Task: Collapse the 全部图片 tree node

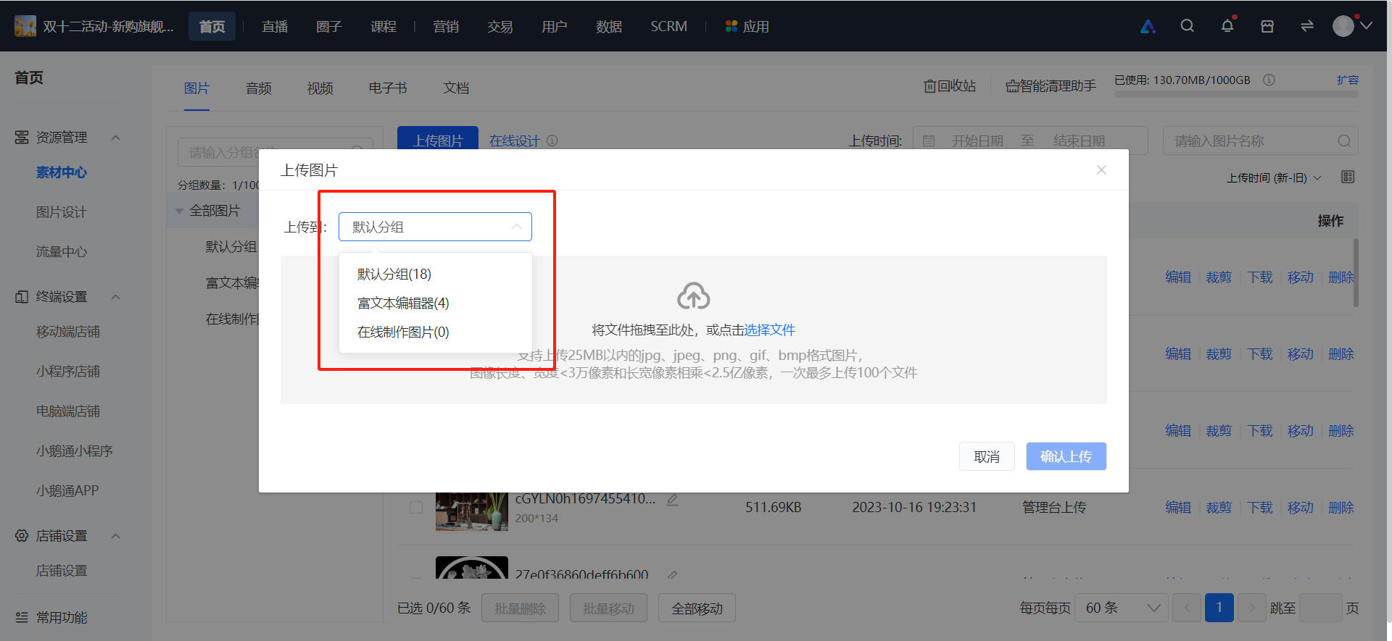Action: [x=179, y=211]
